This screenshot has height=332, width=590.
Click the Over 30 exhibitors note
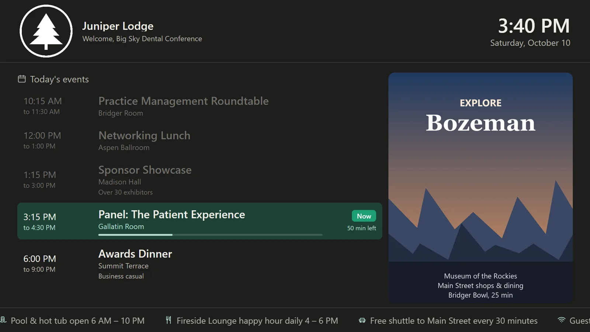[125, 192]
